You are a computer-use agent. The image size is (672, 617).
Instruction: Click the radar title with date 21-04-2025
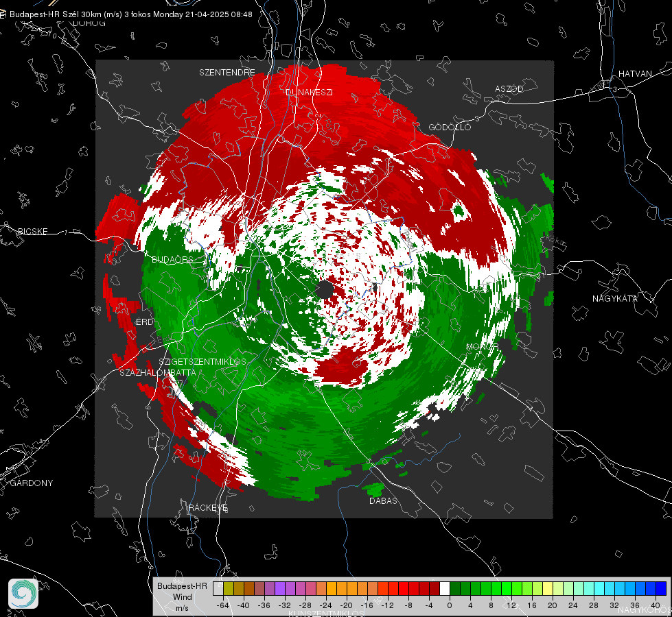coord(130,14)
